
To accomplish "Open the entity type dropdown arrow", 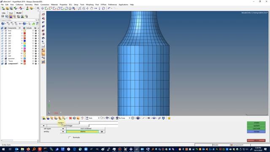I will pos(63,132).
